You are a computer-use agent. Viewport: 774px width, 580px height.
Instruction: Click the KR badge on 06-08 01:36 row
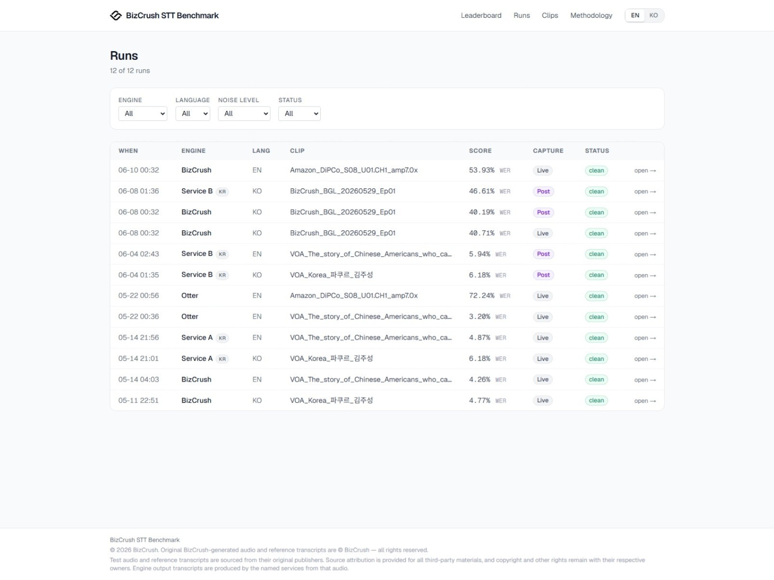pos(222,192)
